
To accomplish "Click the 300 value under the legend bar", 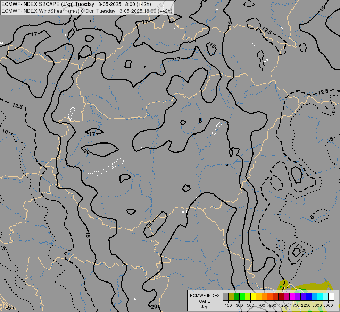I will tap(239, 305).
